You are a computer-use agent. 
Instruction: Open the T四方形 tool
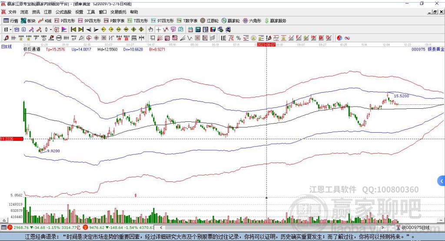pyautogui.click(x=138, y=21)
